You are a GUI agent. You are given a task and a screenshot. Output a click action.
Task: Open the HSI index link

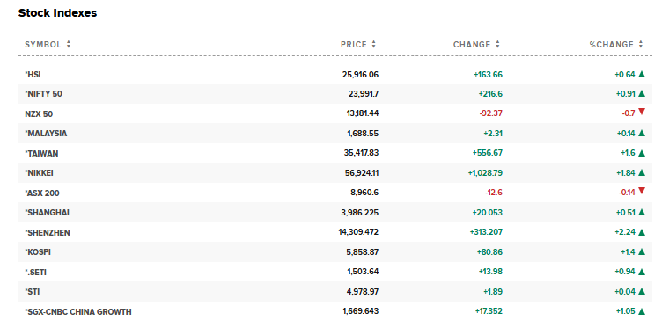click(x=33, y=75)
